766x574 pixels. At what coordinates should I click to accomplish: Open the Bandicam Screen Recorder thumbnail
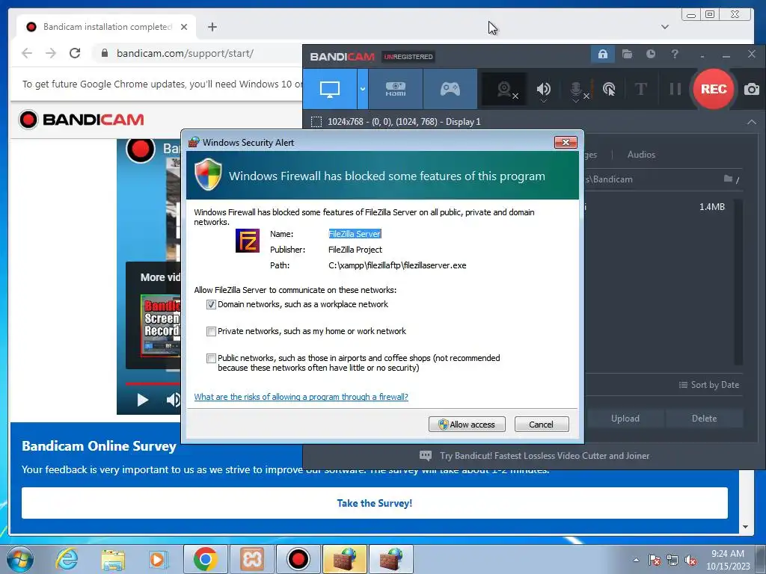(160, 326)
